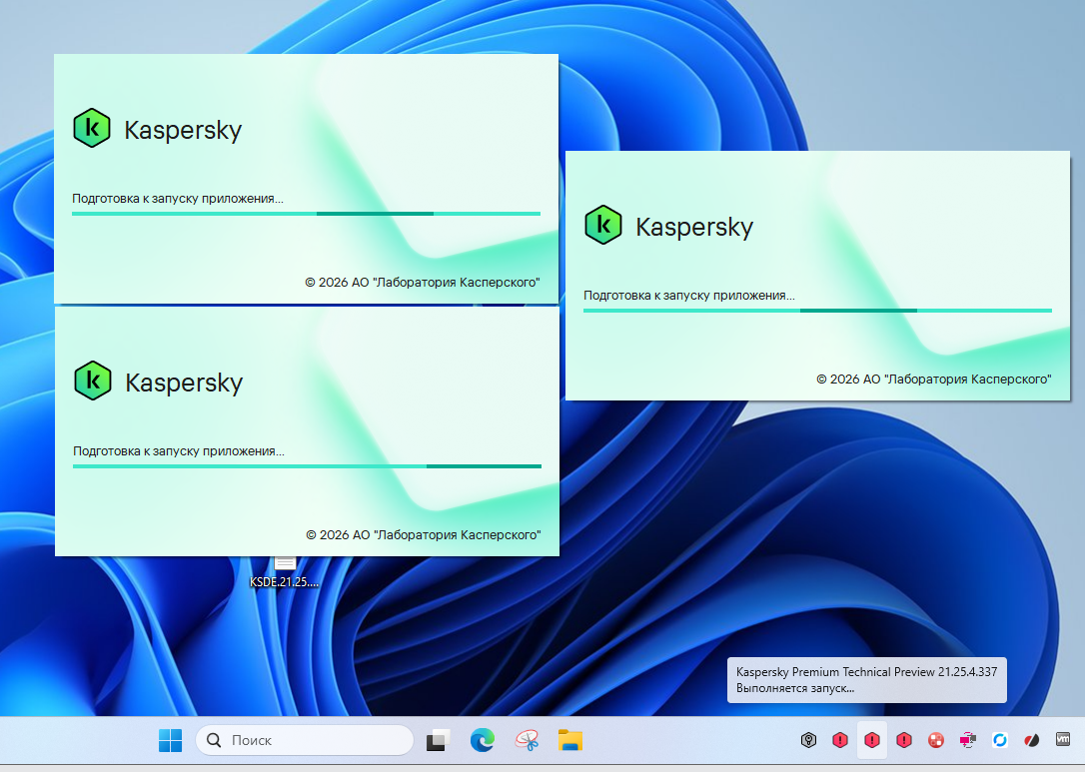Screen dimensions: 1085x772
Task: Open the VMware Tools vm tray icon
Action: coord(1063,739)
